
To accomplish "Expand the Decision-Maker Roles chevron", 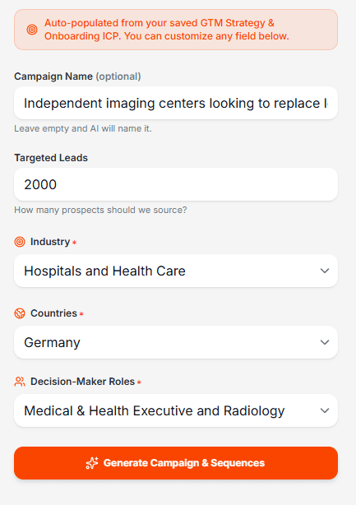I will coord(325,410).
